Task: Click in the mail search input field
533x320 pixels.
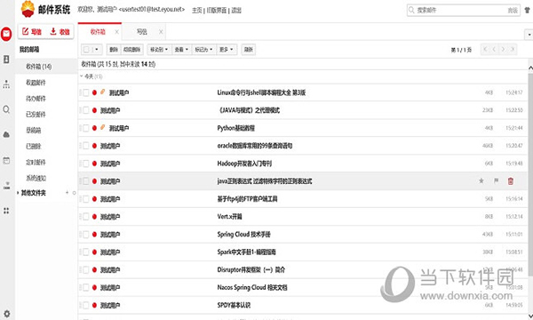Action: pos(460,11)
